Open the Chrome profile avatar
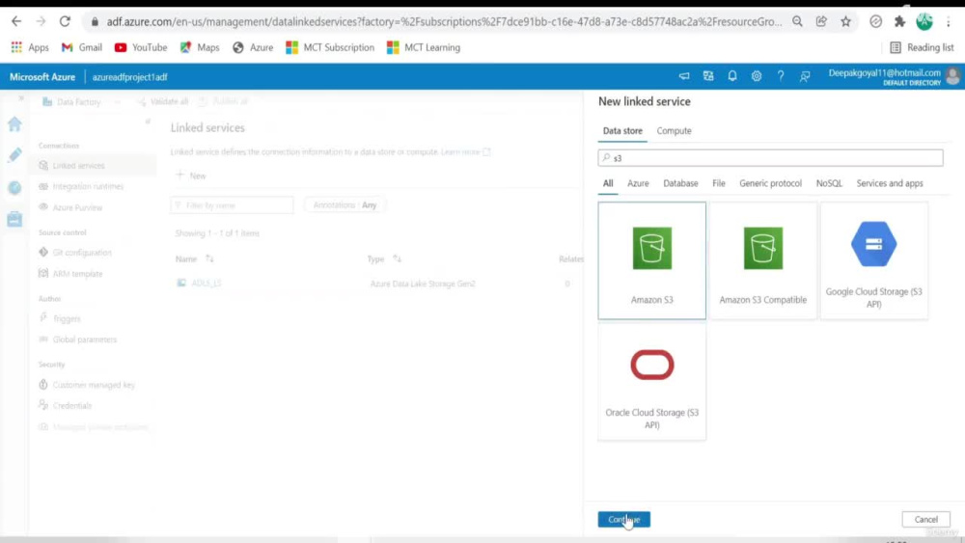The height and width of the screenshot is (543, 965). [x=924, y=21]
